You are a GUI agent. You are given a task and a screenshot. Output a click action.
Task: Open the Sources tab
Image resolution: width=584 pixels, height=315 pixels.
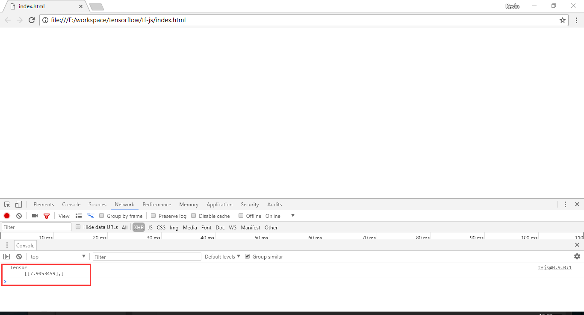97,205
